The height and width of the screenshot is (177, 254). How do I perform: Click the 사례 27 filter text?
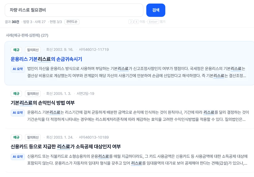pos(40,22)
